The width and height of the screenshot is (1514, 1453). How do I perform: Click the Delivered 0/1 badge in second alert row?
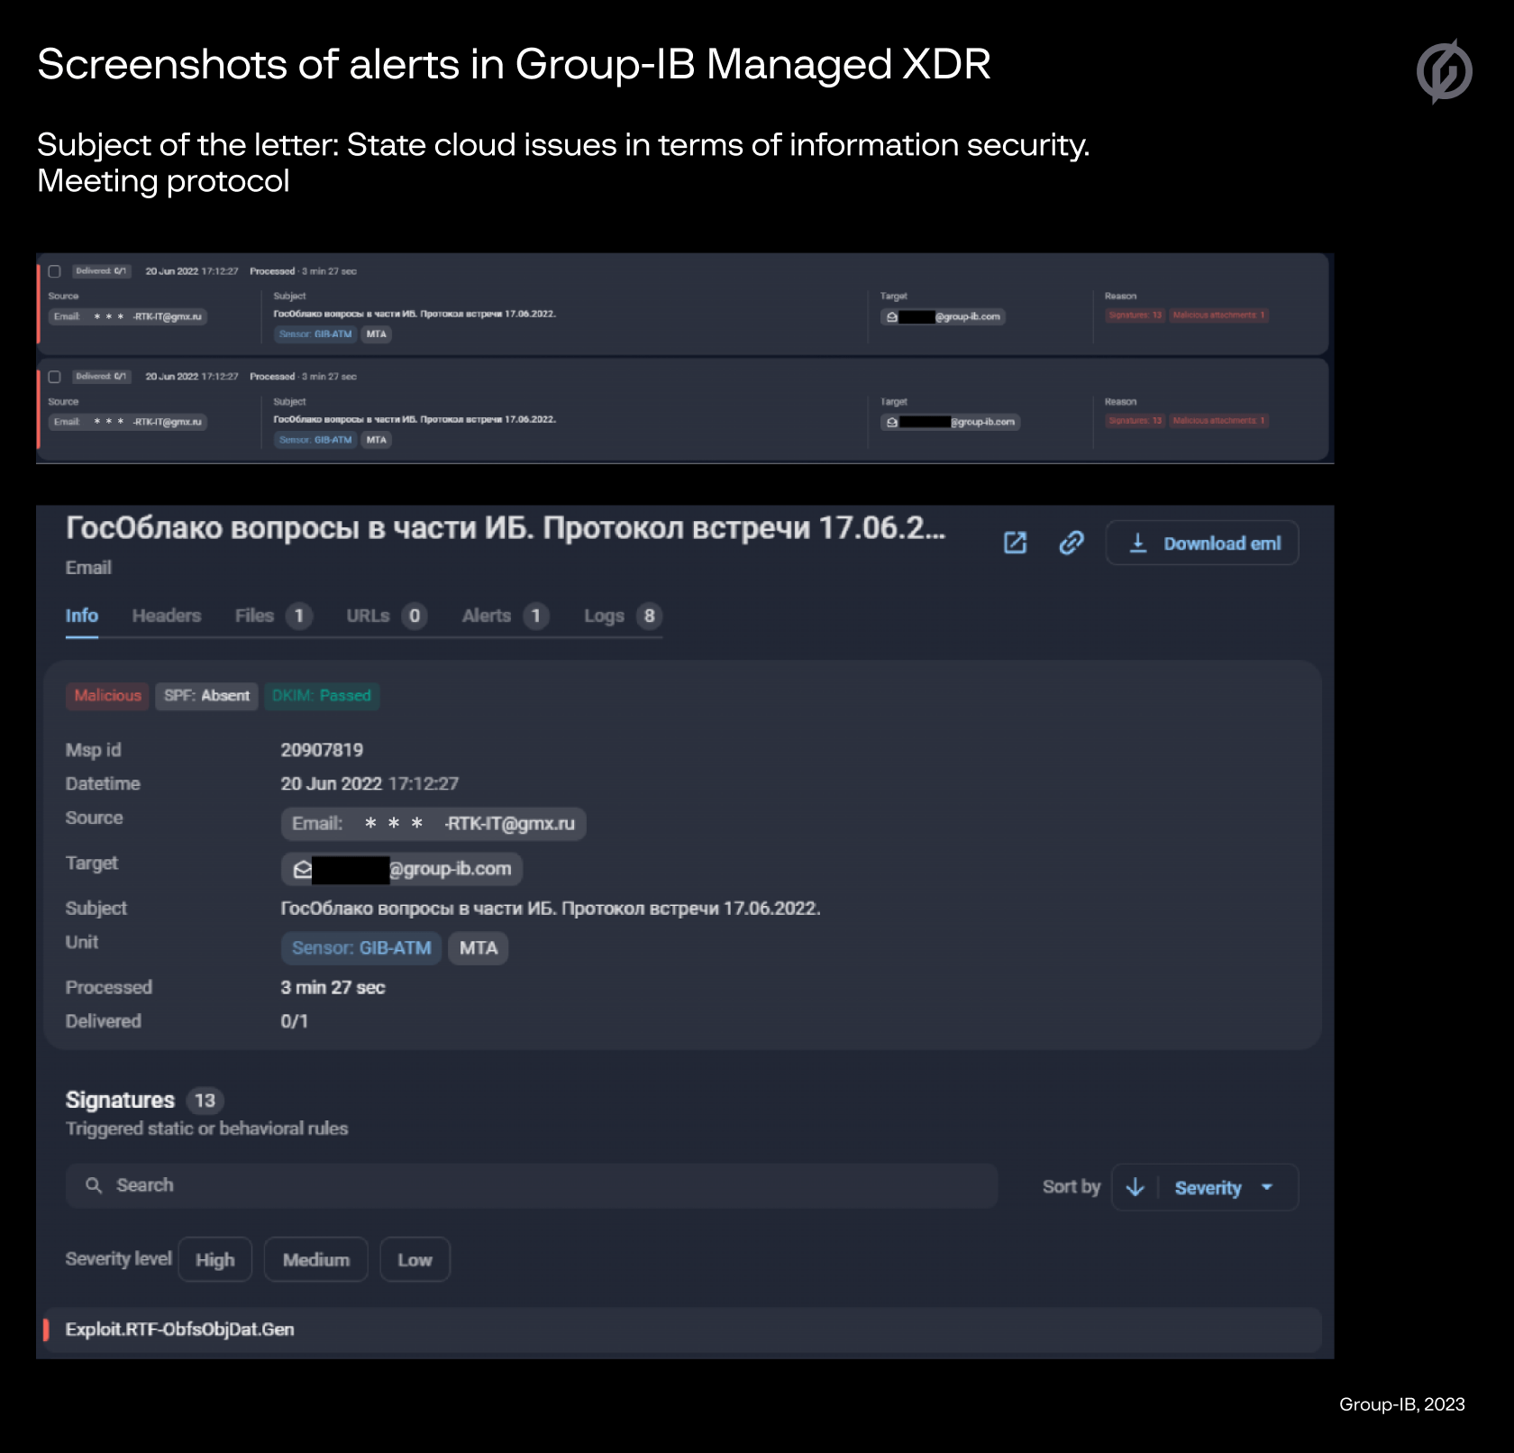pos(101,377)
